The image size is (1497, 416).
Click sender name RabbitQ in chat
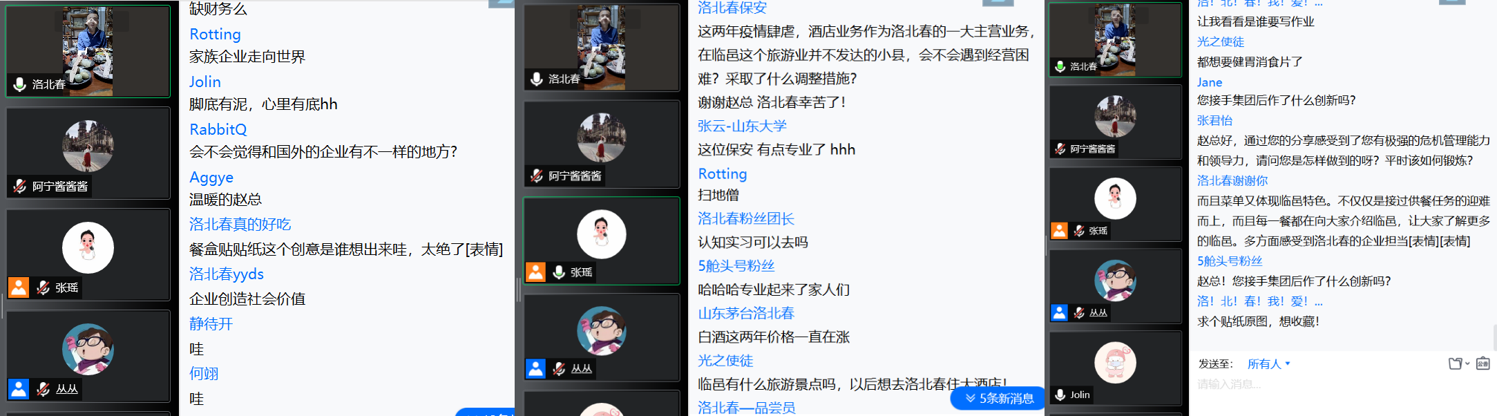click(218, 129)
